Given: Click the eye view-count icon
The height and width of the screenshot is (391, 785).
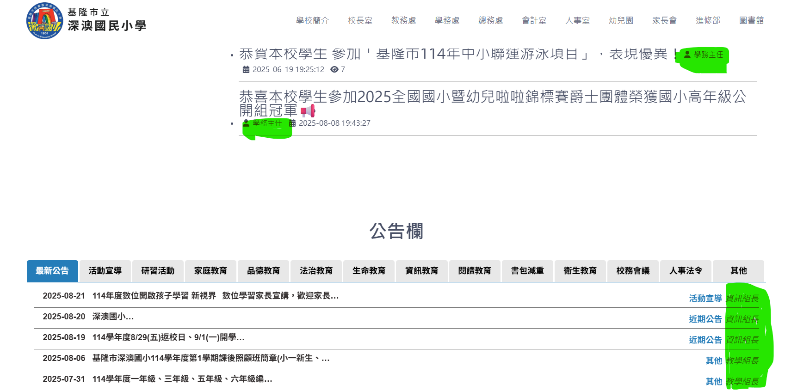Looking at the screenshot, I should pos(334,70).
